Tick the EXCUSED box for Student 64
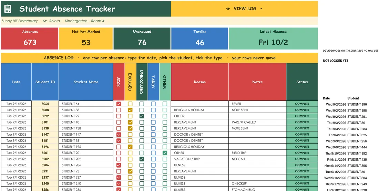Viewport: 379px width, 191px height. point(130,104)
